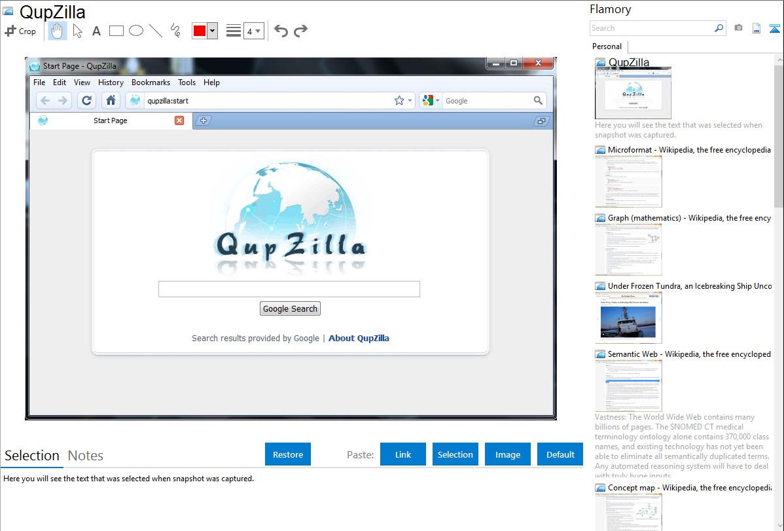Click the Paste Link button
The height and width of the screenshot is (531, 784).
403,454
